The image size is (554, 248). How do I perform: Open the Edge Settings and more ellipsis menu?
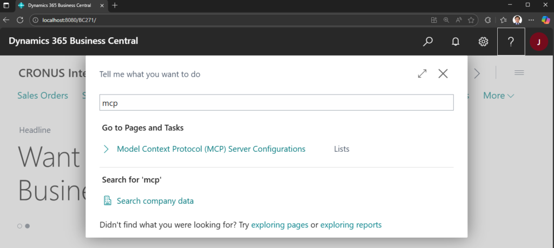coord(531,19)
